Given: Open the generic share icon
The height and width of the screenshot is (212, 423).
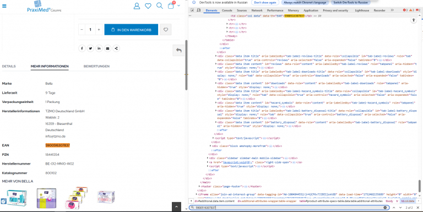Looking at the screenshot, I should [x=116, y=48].
